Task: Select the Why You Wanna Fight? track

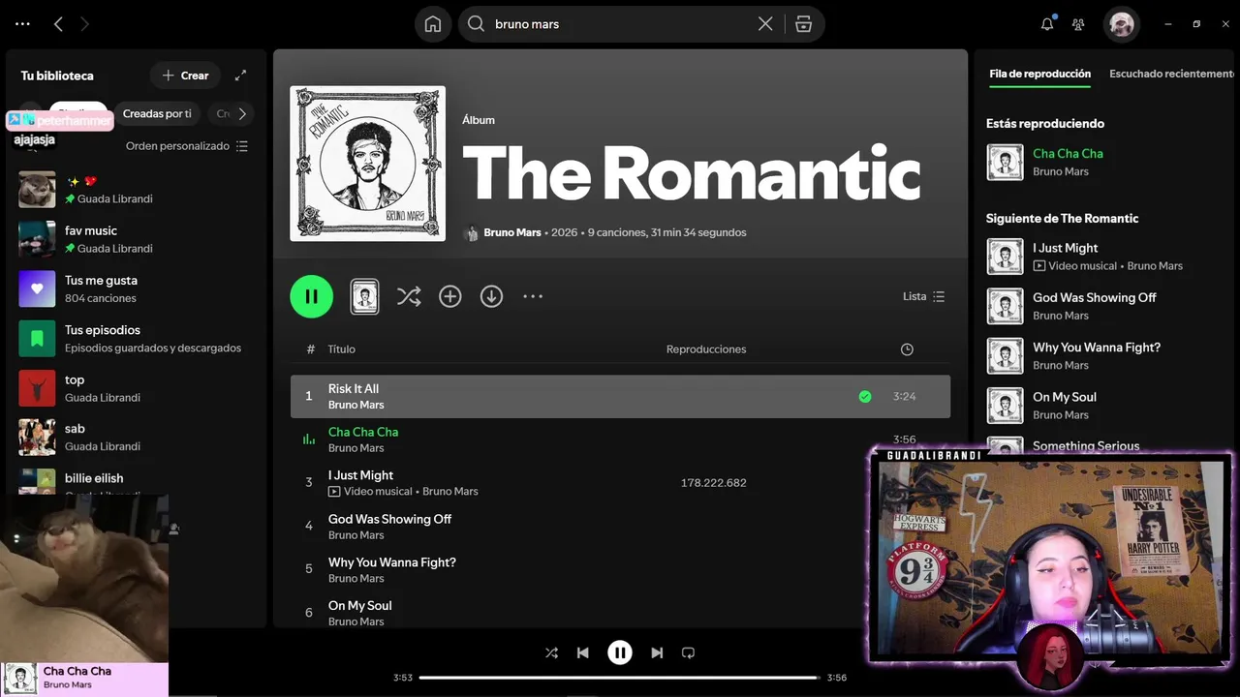Action: (620, 570)
